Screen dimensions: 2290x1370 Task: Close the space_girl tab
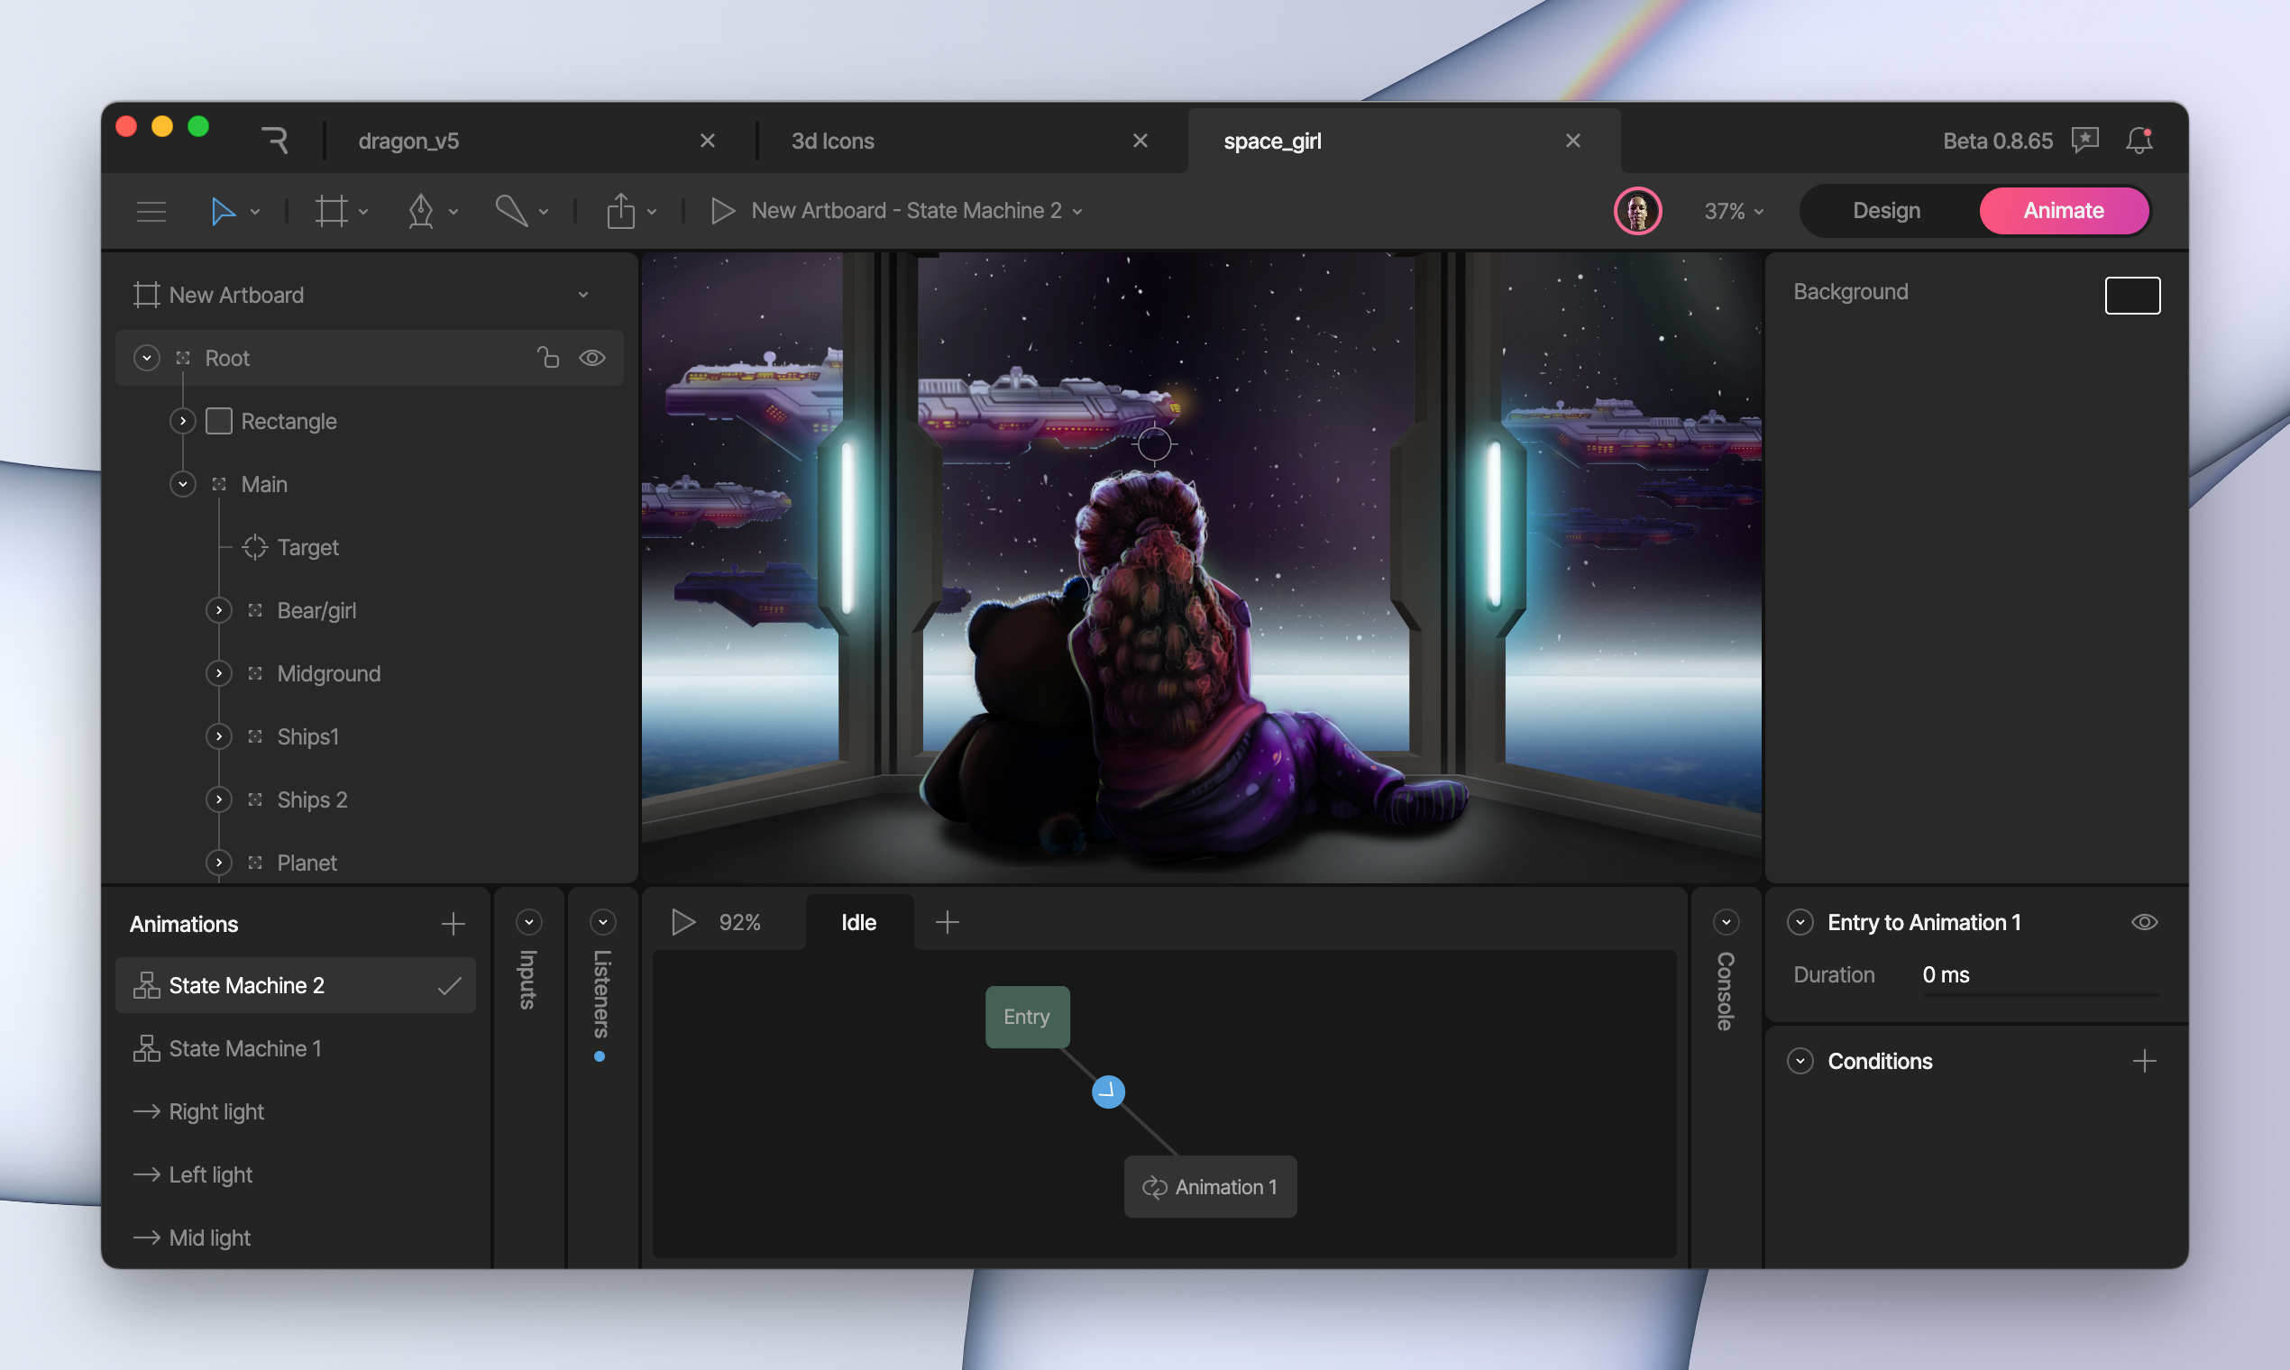1573,141
